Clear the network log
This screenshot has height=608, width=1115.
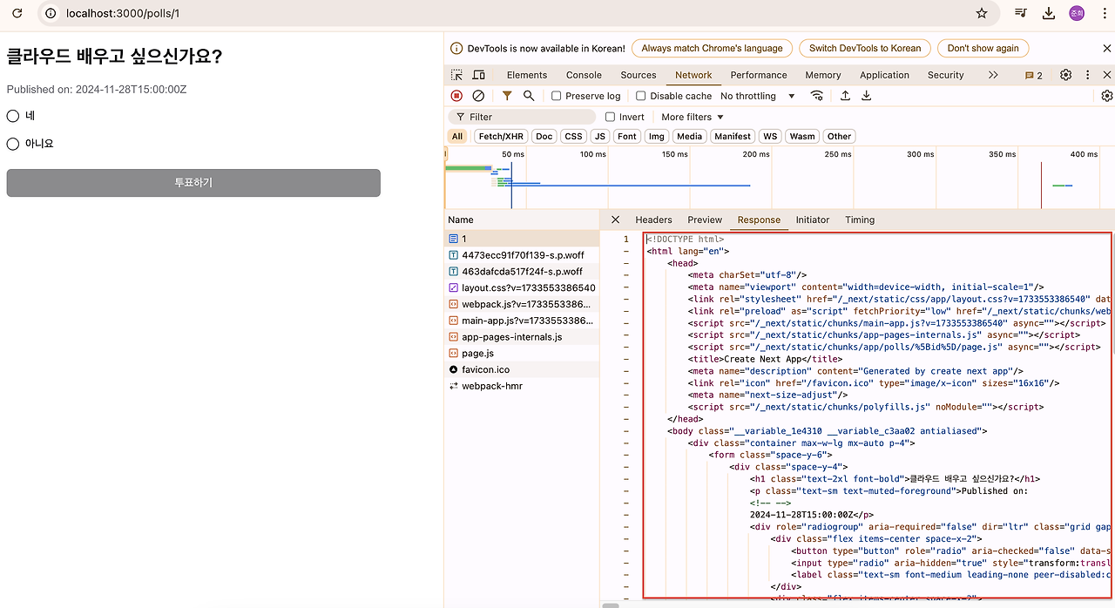tap(478, 96)
